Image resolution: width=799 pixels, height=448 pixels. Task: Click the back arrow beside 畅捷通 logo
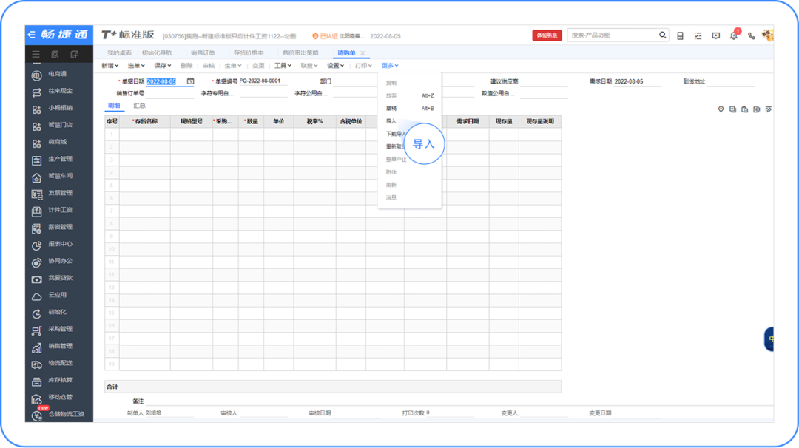coord(32,35)
